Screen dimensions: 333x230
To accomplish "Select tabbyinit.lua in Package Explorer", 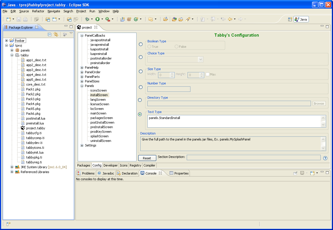I will (35, 152).
